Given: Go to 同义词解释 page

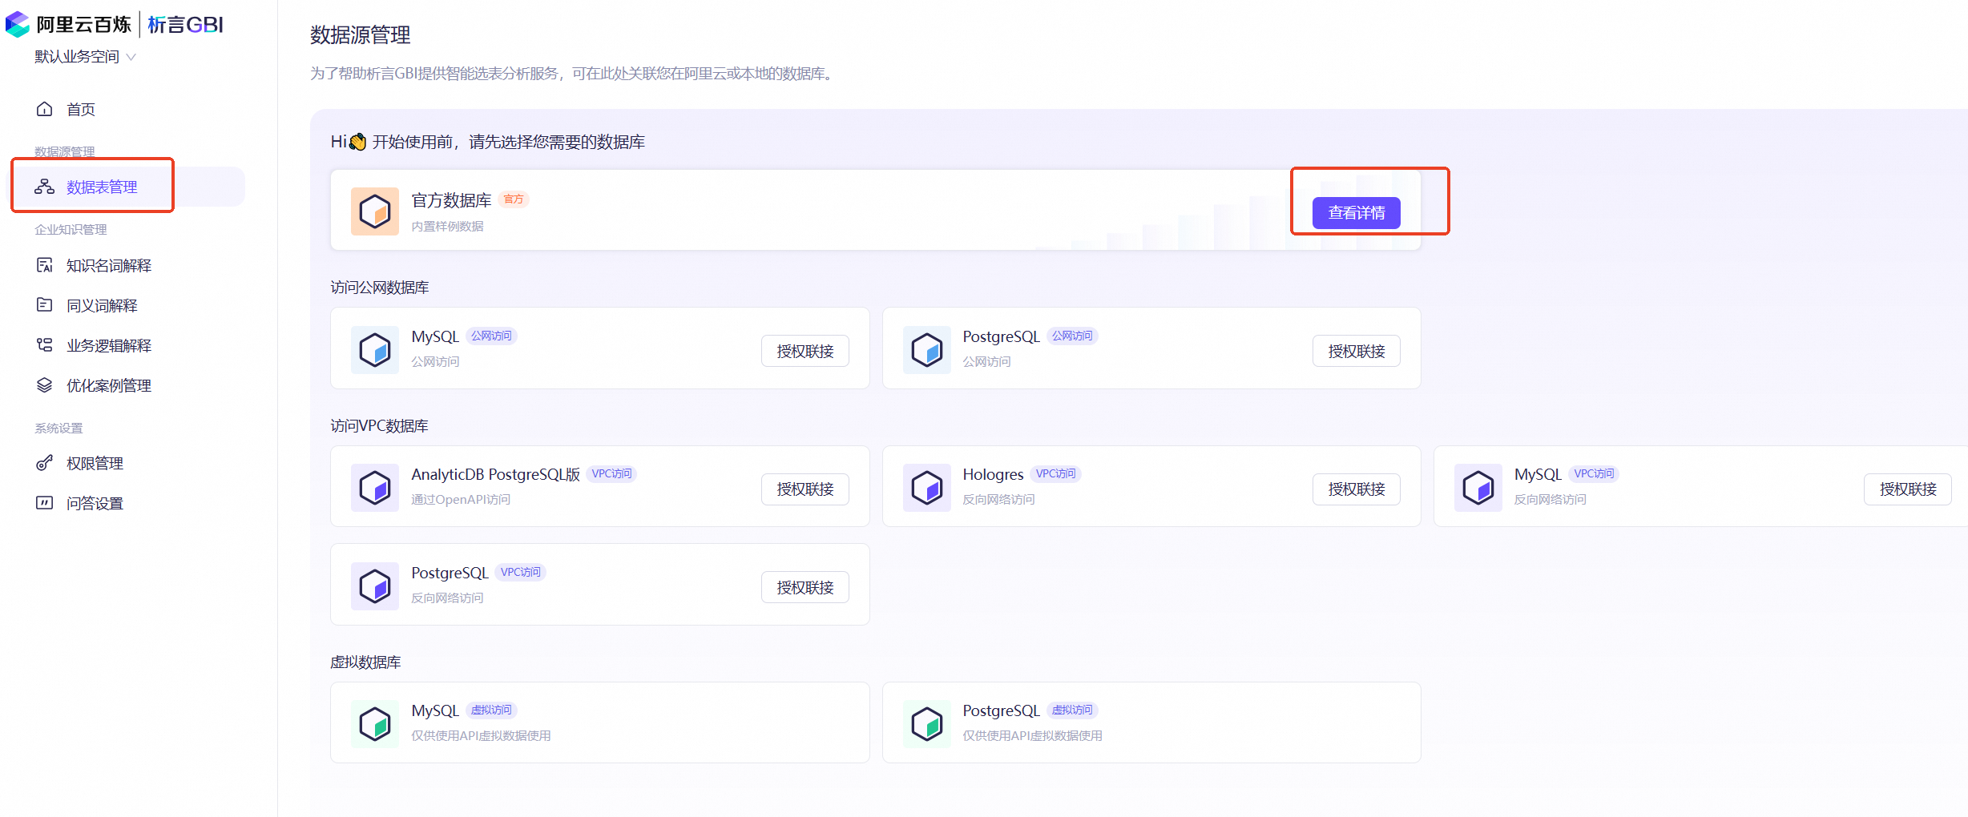Looking at the screenshot, I should pyautogui.click(x=102, y=305).
